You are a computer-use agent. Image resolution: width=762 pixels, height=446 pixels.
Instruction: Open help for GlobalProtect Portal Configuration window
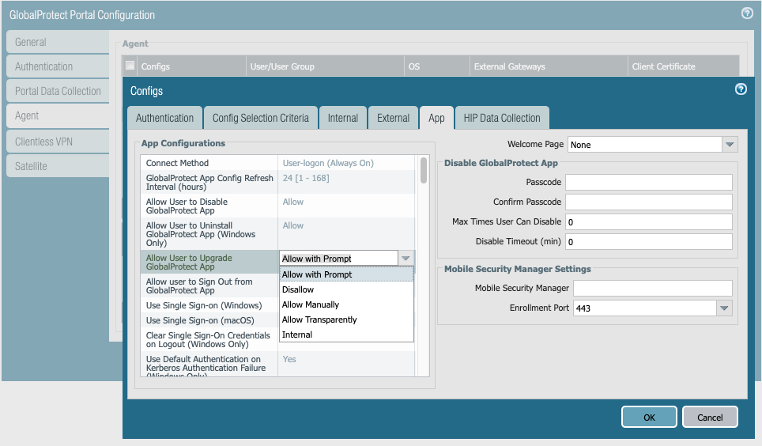[747, 13]
